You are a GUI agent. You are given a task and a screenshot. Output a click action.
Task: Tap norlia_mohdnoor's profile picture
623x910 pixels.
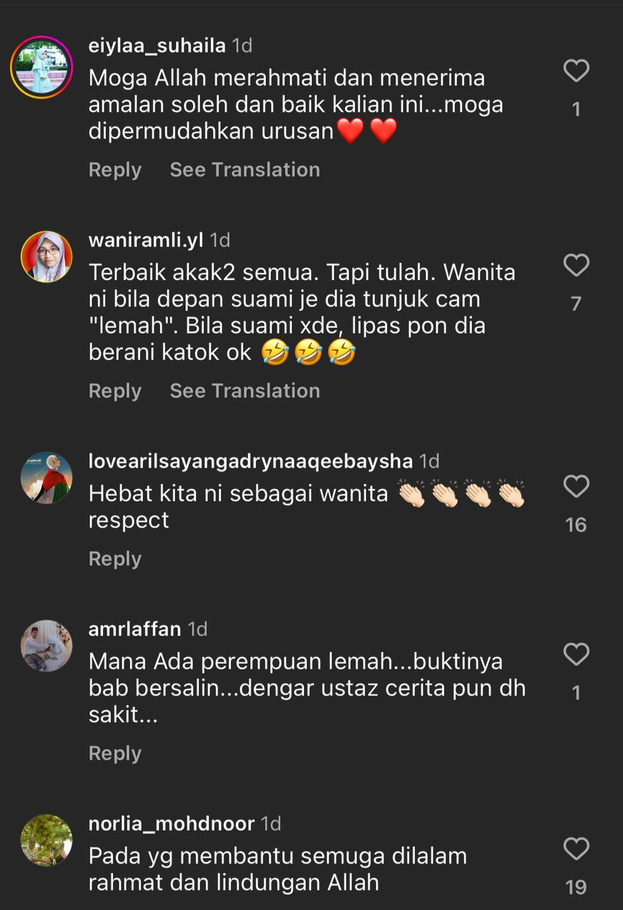(46, 840)
